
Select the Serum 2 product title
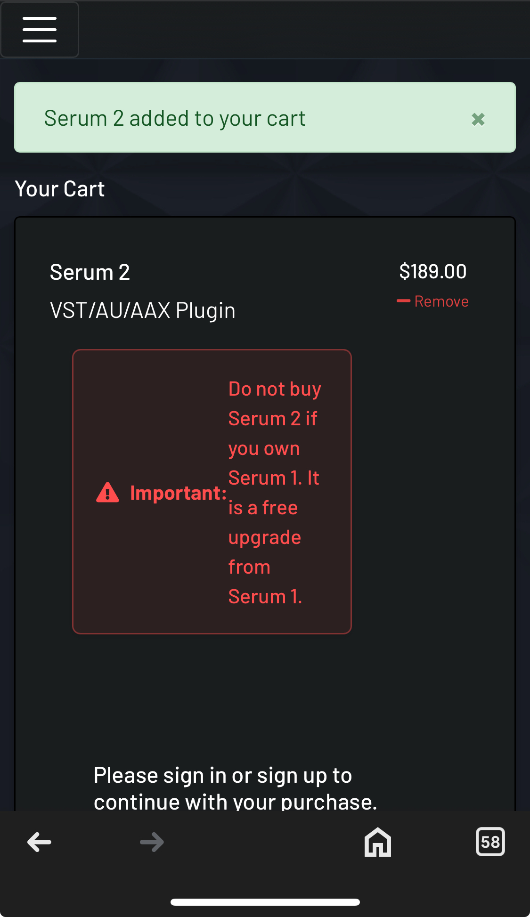(90, 272)
